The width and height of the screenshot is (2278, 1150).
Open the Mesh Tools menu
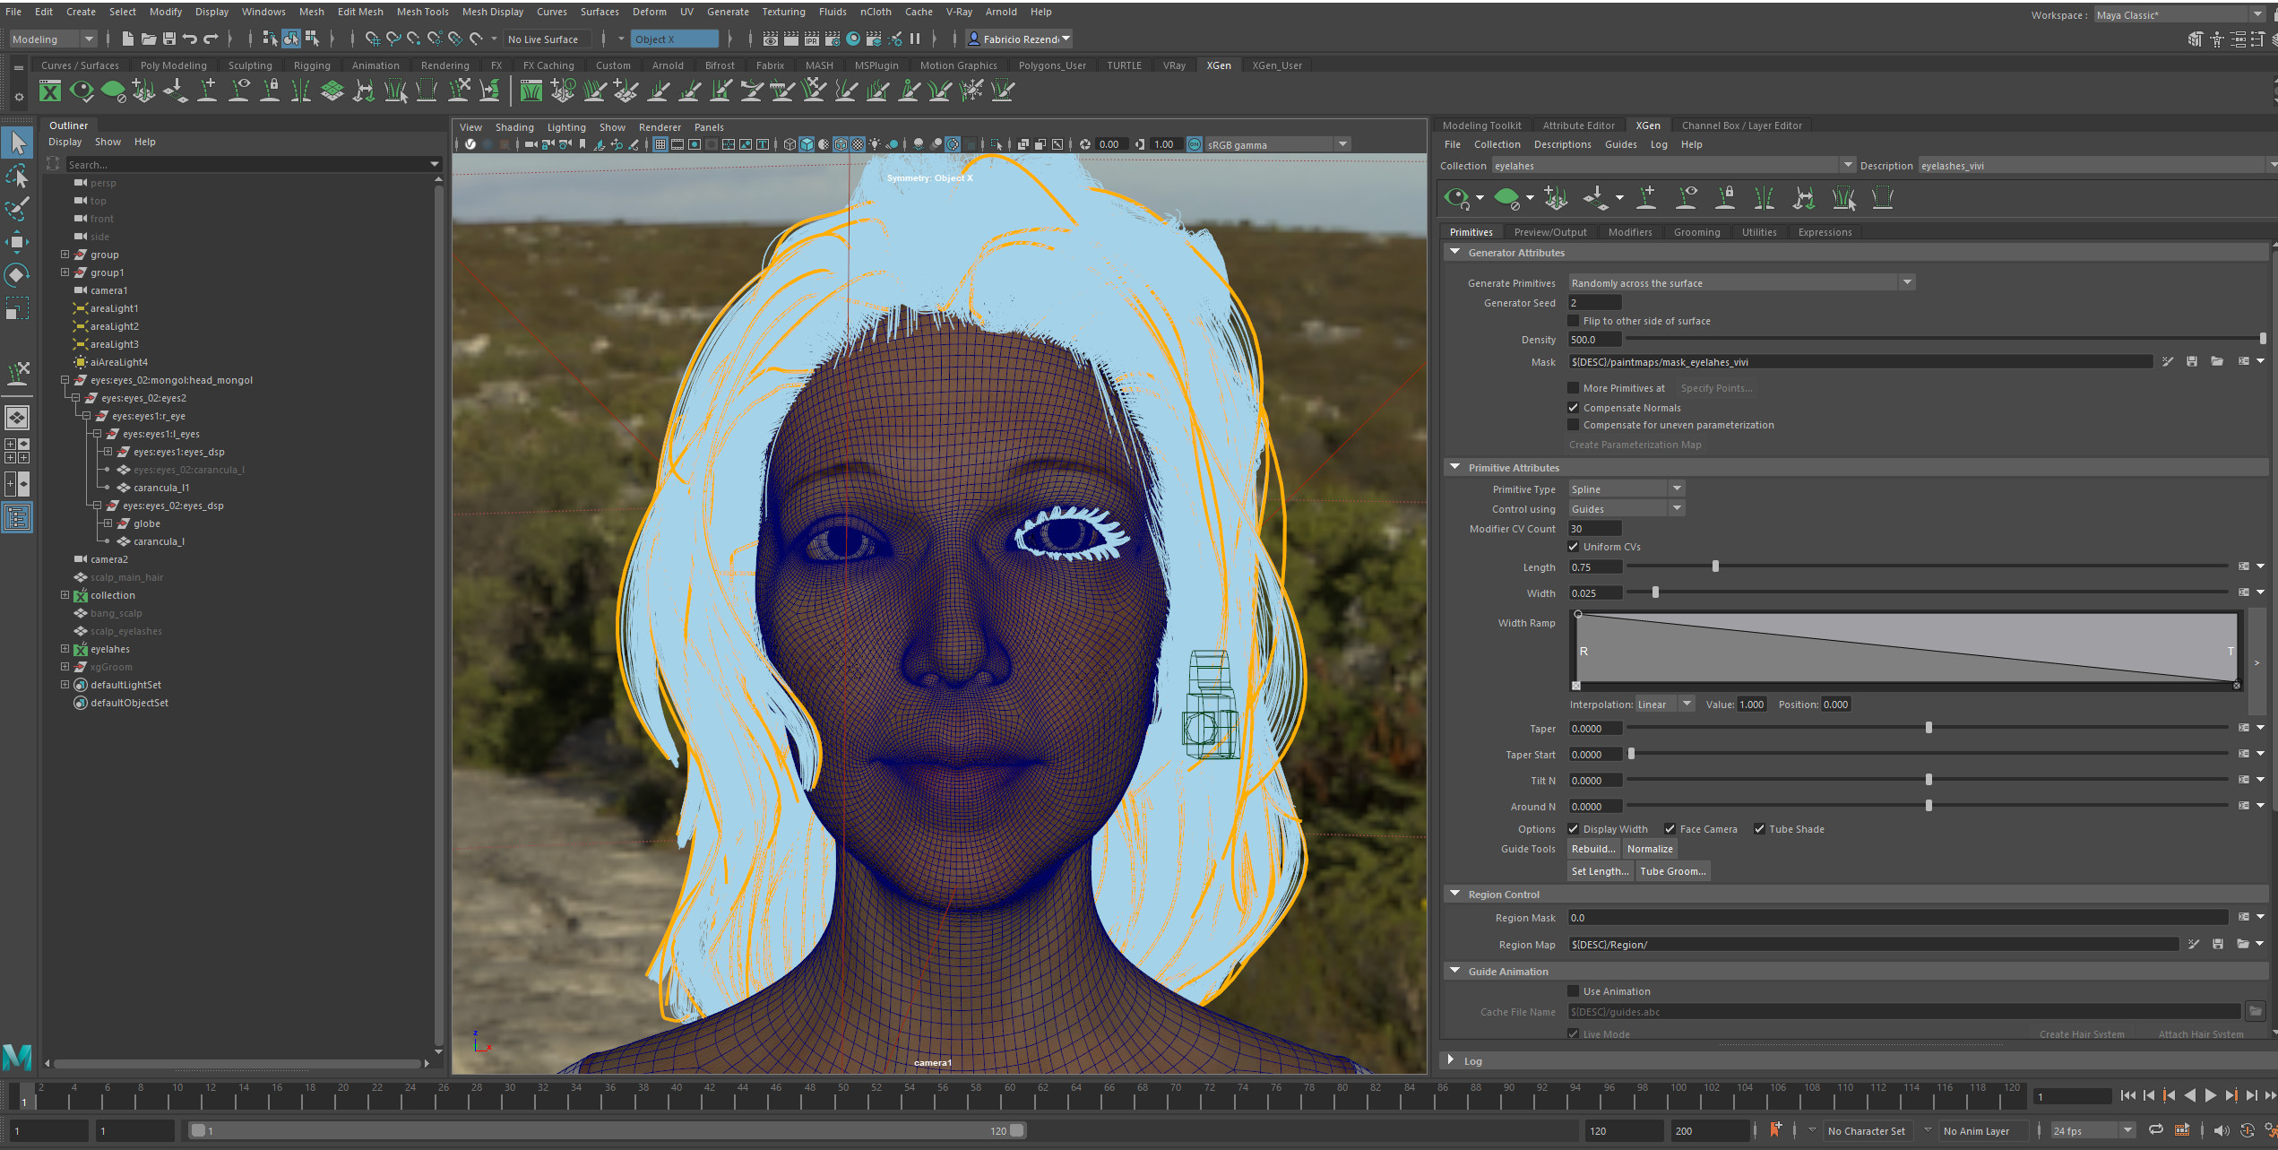[422, 12]
